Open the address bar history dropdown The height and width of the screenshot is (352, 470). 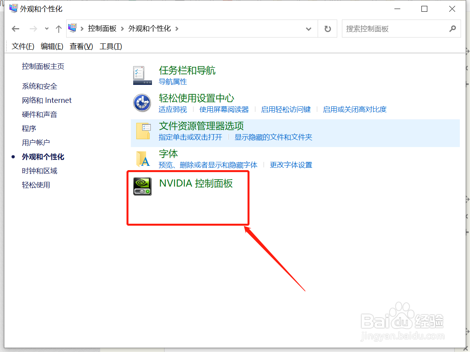[x=309, y=29]
